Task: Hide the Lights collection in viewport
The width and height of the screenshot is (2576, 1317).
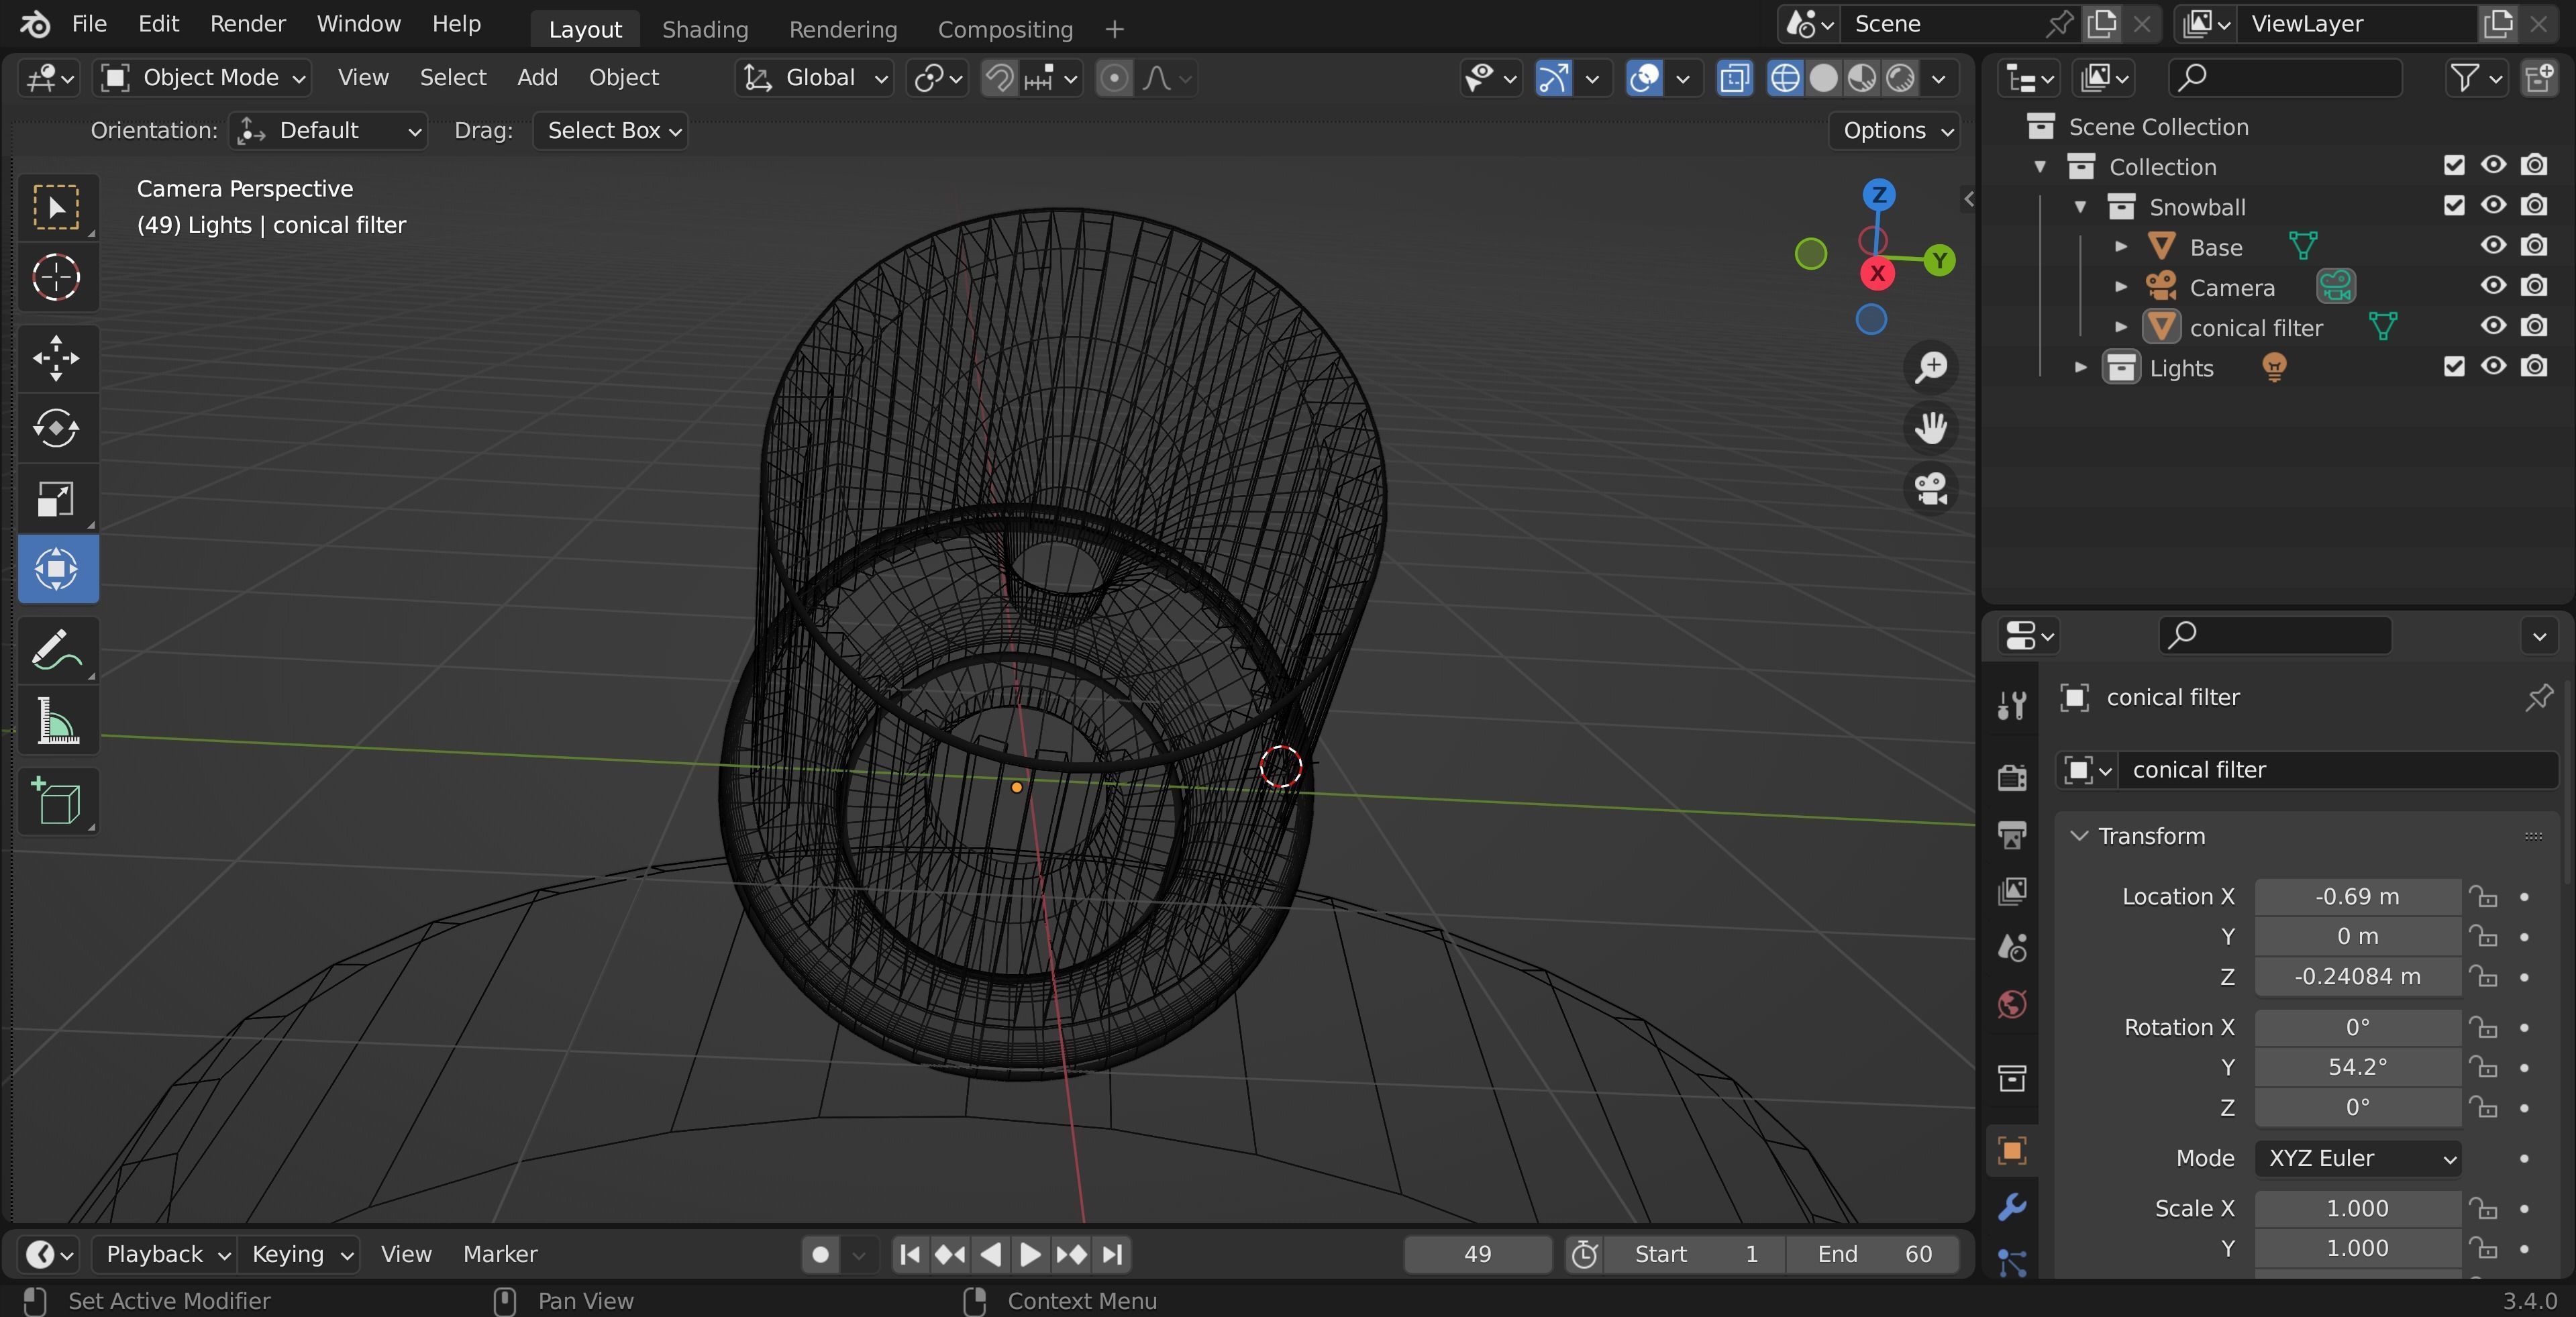Action: click(x=2493, y=367)
